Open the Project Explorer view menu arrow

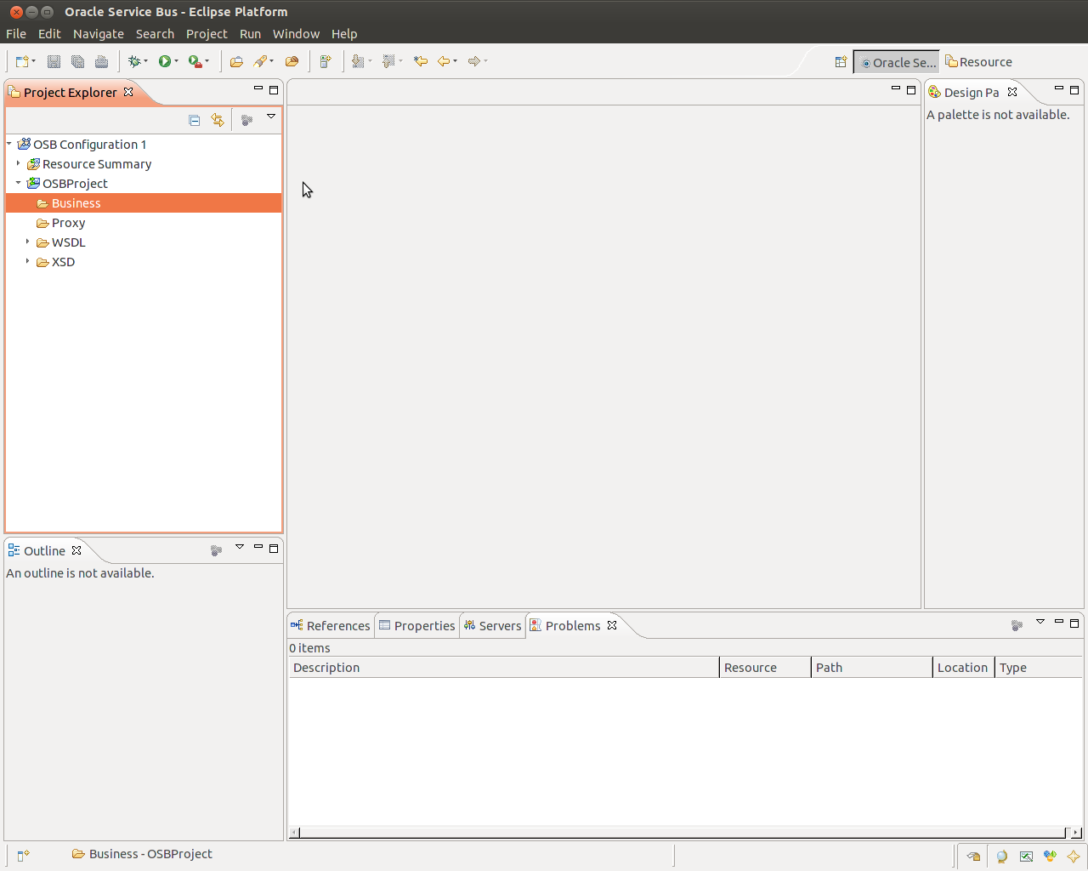[x=271, y=117]
